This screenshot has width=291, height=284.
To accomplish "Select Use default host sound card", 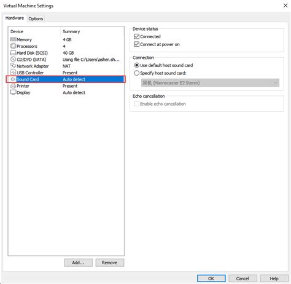I will click(x=136, y=65).
